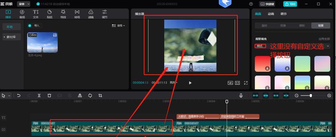
Task: Toggle auto snapping in timeline
Action: tap(265, 96)
